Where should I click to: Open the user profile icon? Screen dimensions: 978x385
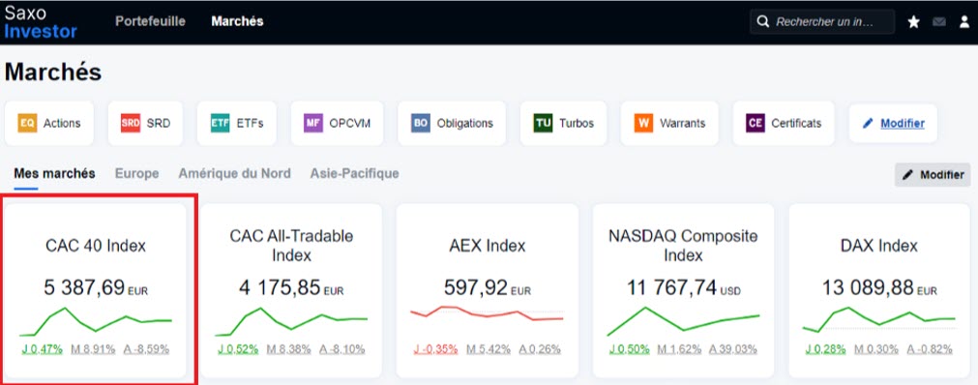pyautogui.click(x=964, y=22)
